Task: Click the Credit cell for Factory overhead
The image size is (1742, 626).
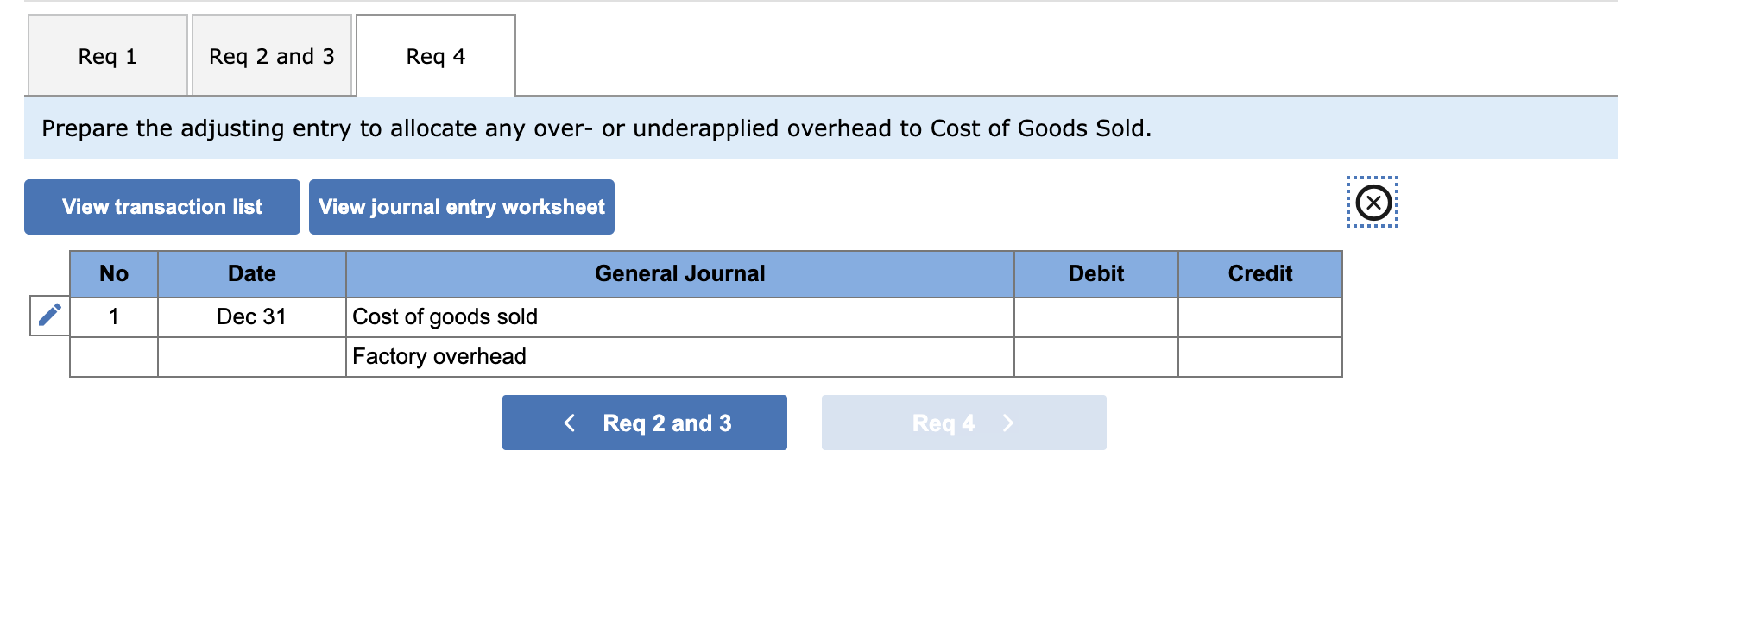Action: point(1259,356)
